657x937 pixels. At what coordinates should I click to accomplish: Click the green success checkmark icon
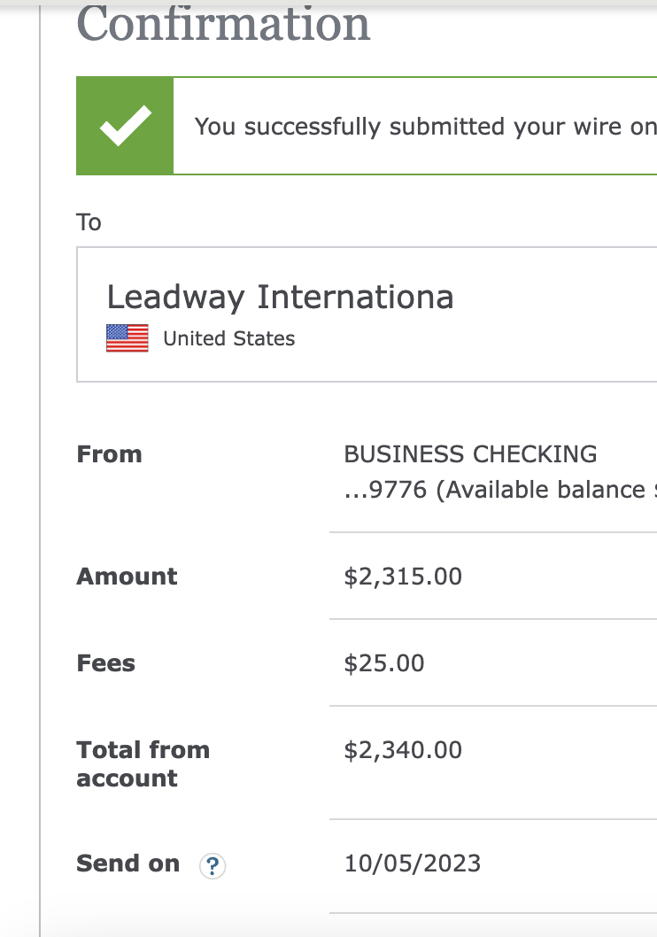coord(125,126)
